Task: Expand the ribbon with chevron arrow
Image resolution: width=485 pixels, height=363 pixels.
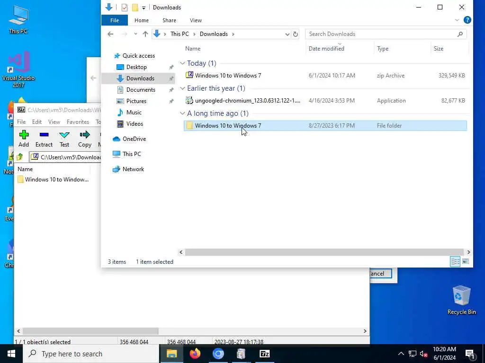Action: [457, 20]
